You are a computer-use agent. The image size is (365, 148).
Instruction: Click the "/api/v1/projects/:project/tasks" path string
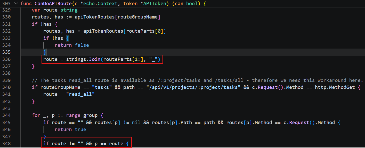(193, 87)
